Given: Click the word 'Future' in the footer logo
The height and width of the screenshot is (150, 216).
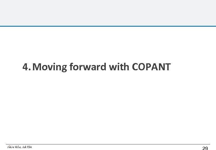Looking at the screenshot, I should pos(11,147).
